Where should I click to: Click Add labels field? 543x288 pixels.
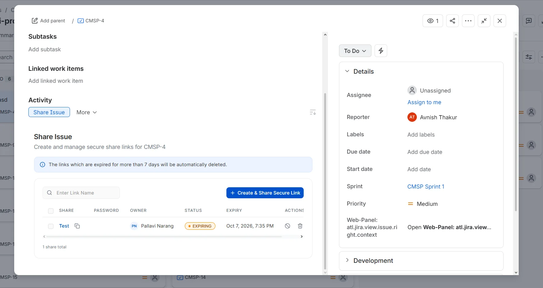tap(421, 135)
